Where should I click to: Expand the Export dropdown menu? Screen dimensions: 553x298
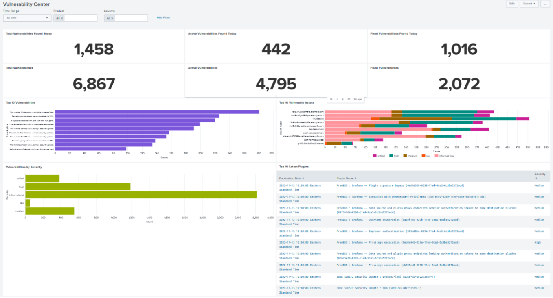pyautogui.click(x=529, y=4)
